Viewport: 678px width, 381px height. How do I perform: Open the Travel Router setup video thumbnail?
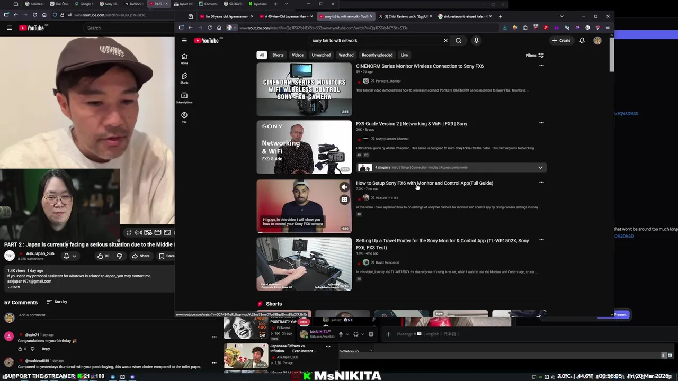tap(304, 264)
